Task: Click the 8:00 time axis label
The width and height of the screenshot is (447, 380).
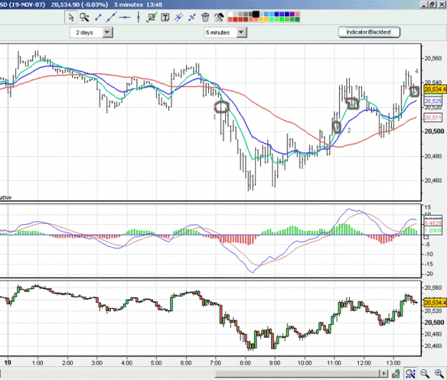Action: (x=245, y=363)
